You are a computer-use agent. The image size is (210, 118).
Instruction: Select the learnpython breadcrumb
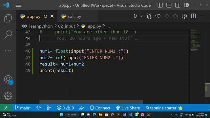(x=41, y=26)
